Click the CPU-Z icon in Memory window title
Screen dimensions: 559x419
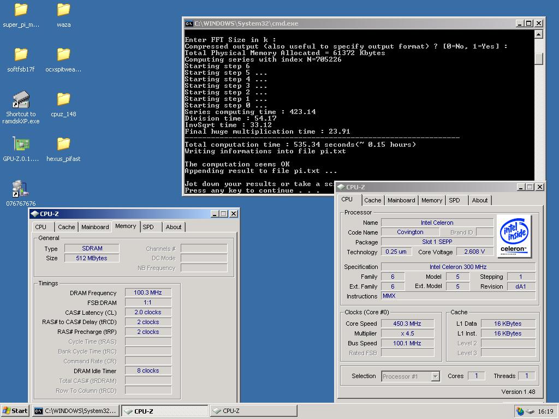click(x=34, y=214)
